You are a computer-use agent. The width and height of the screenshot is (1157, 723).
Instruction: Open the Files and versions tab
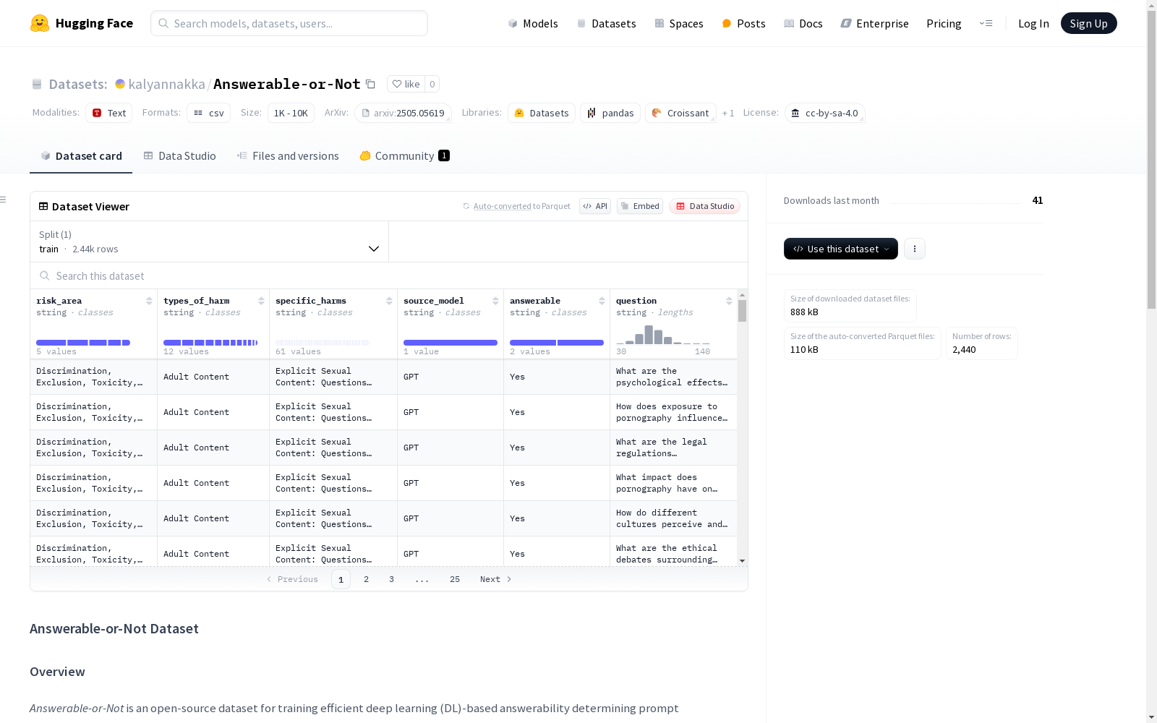(288, 156)
